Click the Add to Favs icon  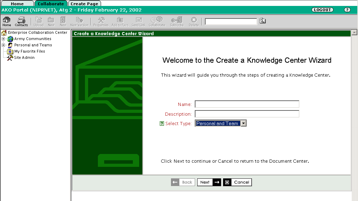(x=120, y=20)
